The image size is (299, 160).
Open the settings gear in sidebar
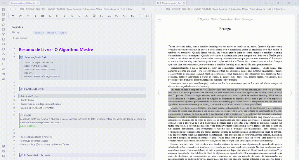click(x=4, y=156)
